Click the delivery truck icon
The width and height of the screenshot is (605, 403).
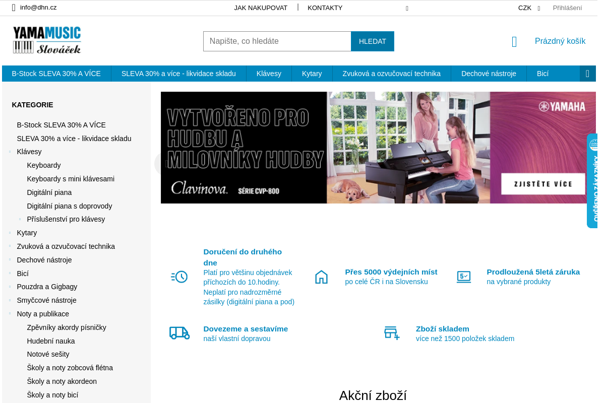coord(179,333)
